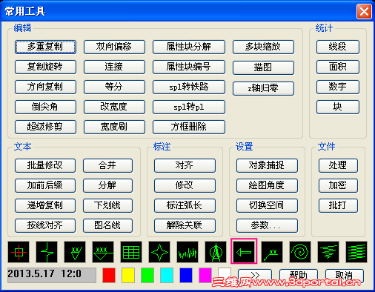Click the 描图 button
375x292 pixels.
(x=263, y=67)
